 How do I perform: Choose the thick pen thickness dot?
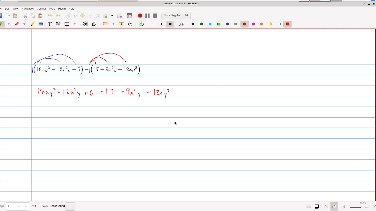point(170,24)
